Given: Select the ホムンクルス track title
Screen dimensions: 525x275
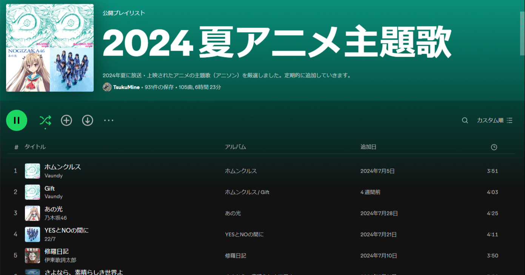Looking at the screenshot, I should tap(63, 167).
